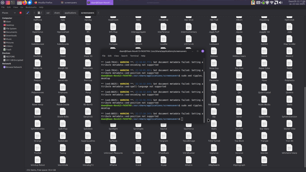The image size is (306, 172).
Task: Collapse the Places sidebar dropdown
Action: pos(15,12)
